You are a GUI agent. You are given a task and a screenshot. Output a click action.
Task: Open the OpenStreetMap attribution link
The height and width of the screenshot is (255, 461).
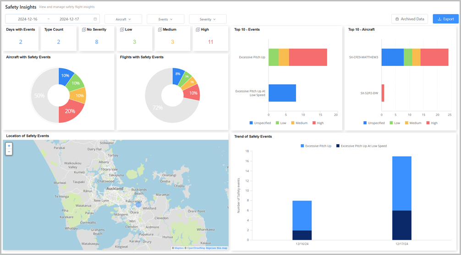click(196, 248)
